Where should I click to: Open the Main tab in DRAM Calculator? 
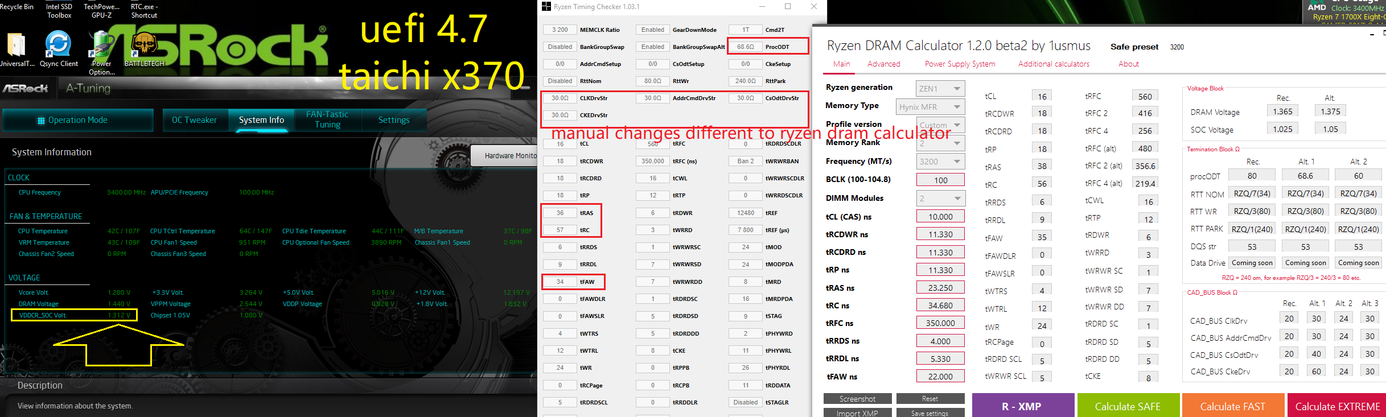[841, 64]
